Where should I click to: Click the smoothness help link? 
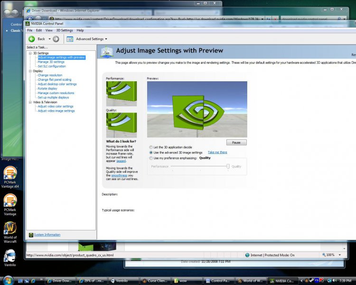coord(119,175)
